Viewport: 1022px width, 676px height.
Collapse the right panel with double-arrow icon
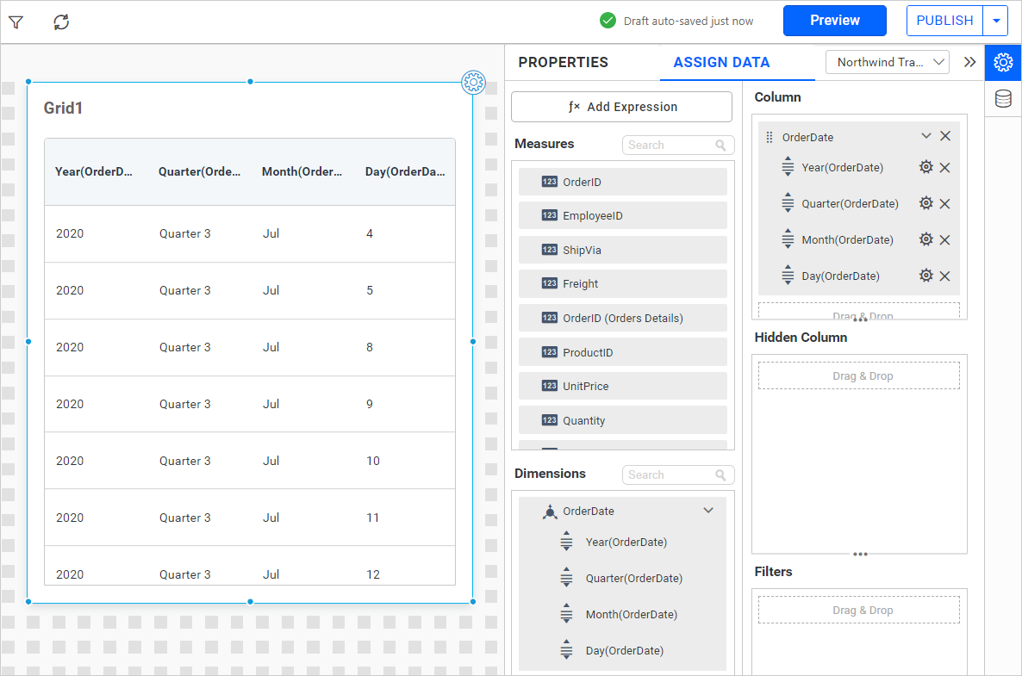pyautogui.click(x=970, y=62)
